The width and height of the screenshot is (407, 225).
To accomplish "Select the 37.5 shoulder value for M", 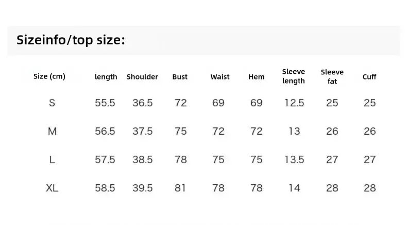I will click(143, 132).
